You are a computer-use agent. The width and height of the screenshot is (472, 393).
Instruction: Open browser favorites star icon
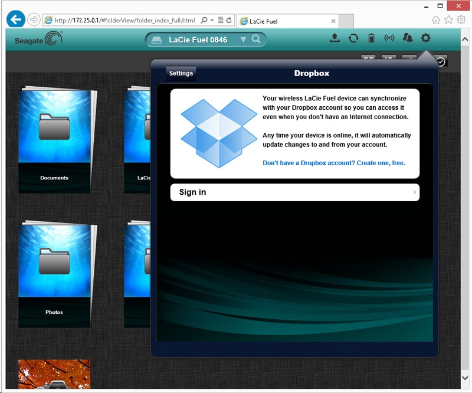448,20
